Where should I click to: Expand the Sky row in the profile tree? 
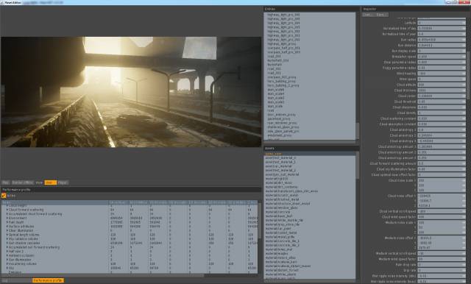(7, 268)
